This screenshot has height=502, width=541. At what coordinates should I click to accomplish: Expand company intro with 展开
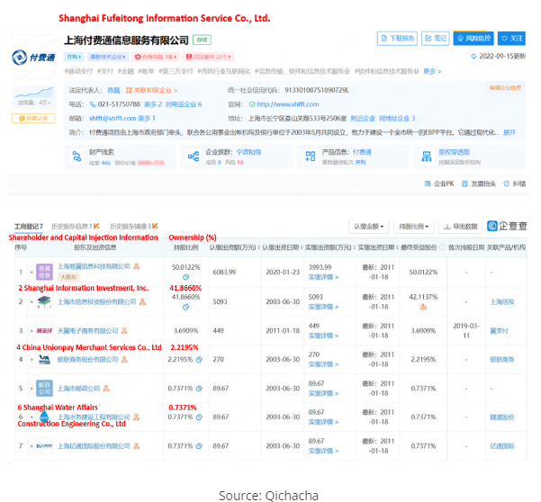click(509, 132)
